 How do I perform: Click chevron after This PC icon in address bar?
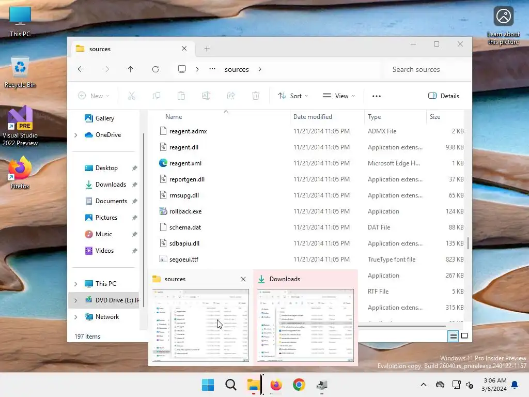click(197, 69)
